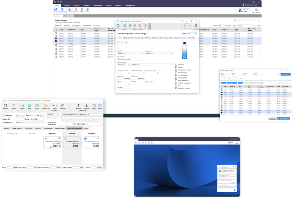Open the Estado Factura dropdown
Viewport: 293px width, 199px height.
coord(30,122)
